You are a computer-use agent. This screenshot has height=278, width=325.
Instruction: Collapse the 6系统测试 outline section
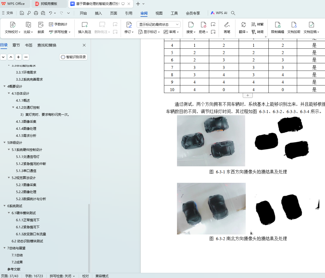pyautogui.click(x=4, y=206)
